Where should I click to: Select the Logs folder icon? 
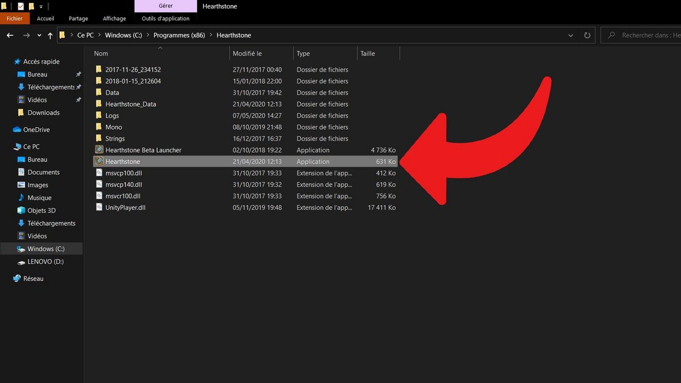[x=99, y=116]
